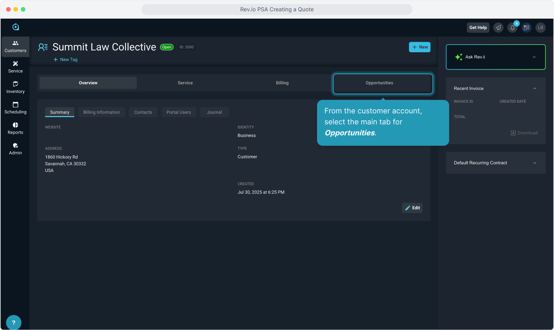This screenshot has width=554, height=330.
Task: Click Edit on the summary card
Action: pyautogui.click(x=412, y=208)
